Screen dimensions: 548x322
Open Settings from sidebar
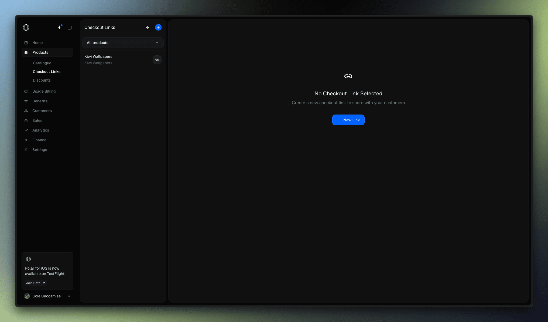47,150
